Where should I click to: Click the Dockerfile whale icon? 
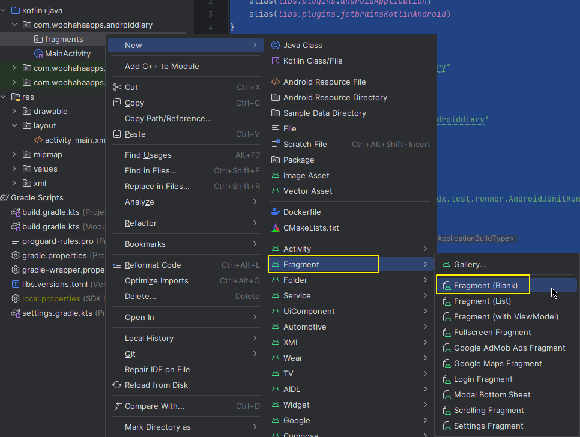[x=276, y=212]
